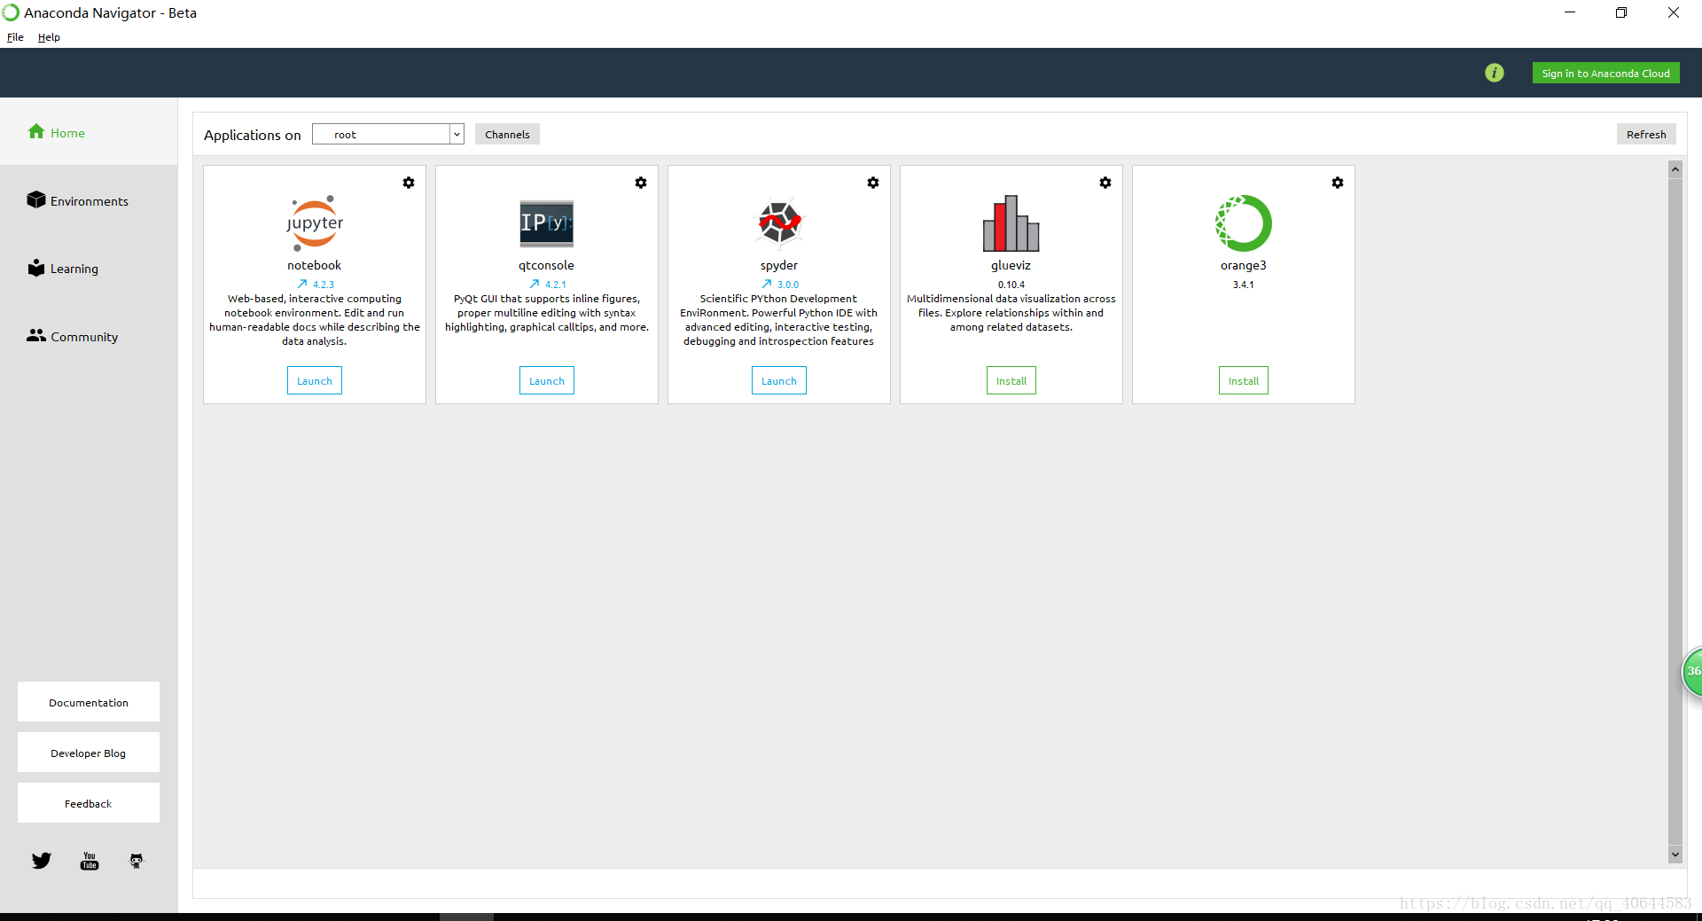This screenshot has height=921, width=1702.
Task: Click the glueviz version 0.10.4 text
Action: 1011,285
